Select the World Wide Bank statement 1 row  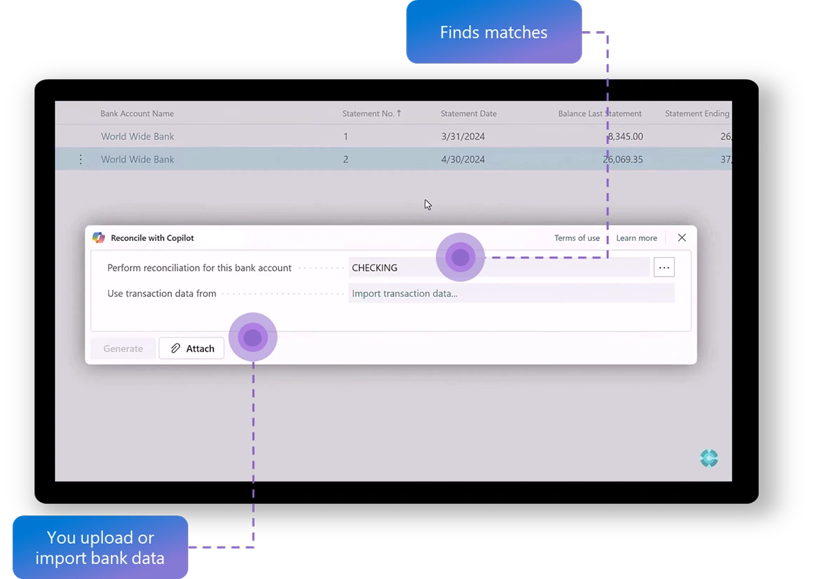pyautogui.click(x=271, y=136)
